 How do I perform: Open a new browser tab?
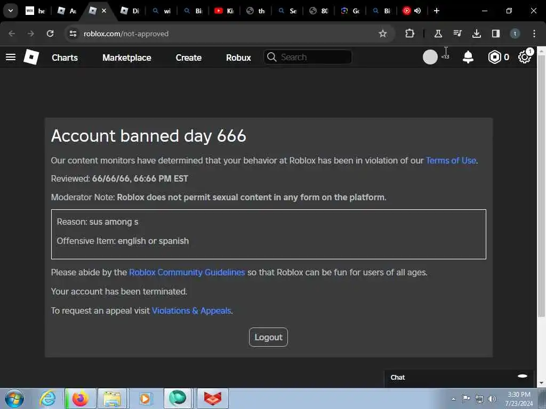pyautogui.click(x=436, y=11)
